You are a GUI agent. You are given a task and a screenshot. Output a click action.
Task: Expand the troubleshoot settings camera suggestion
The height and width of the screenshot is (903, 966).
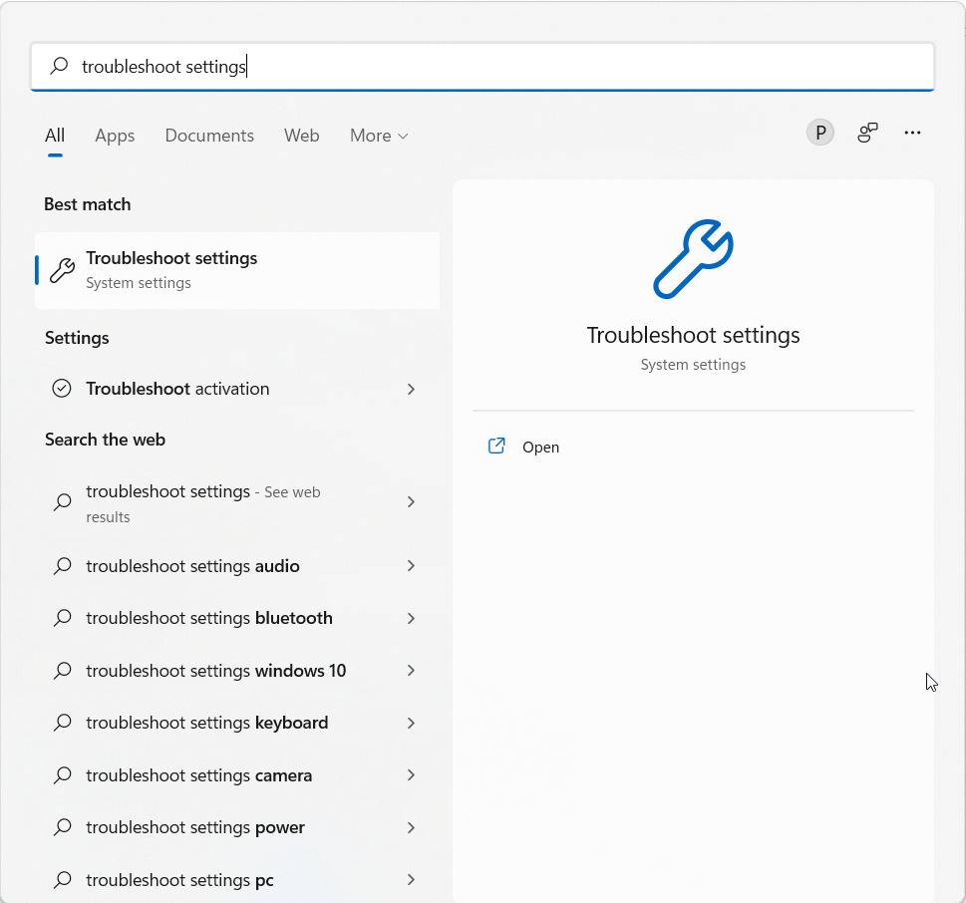411,774
